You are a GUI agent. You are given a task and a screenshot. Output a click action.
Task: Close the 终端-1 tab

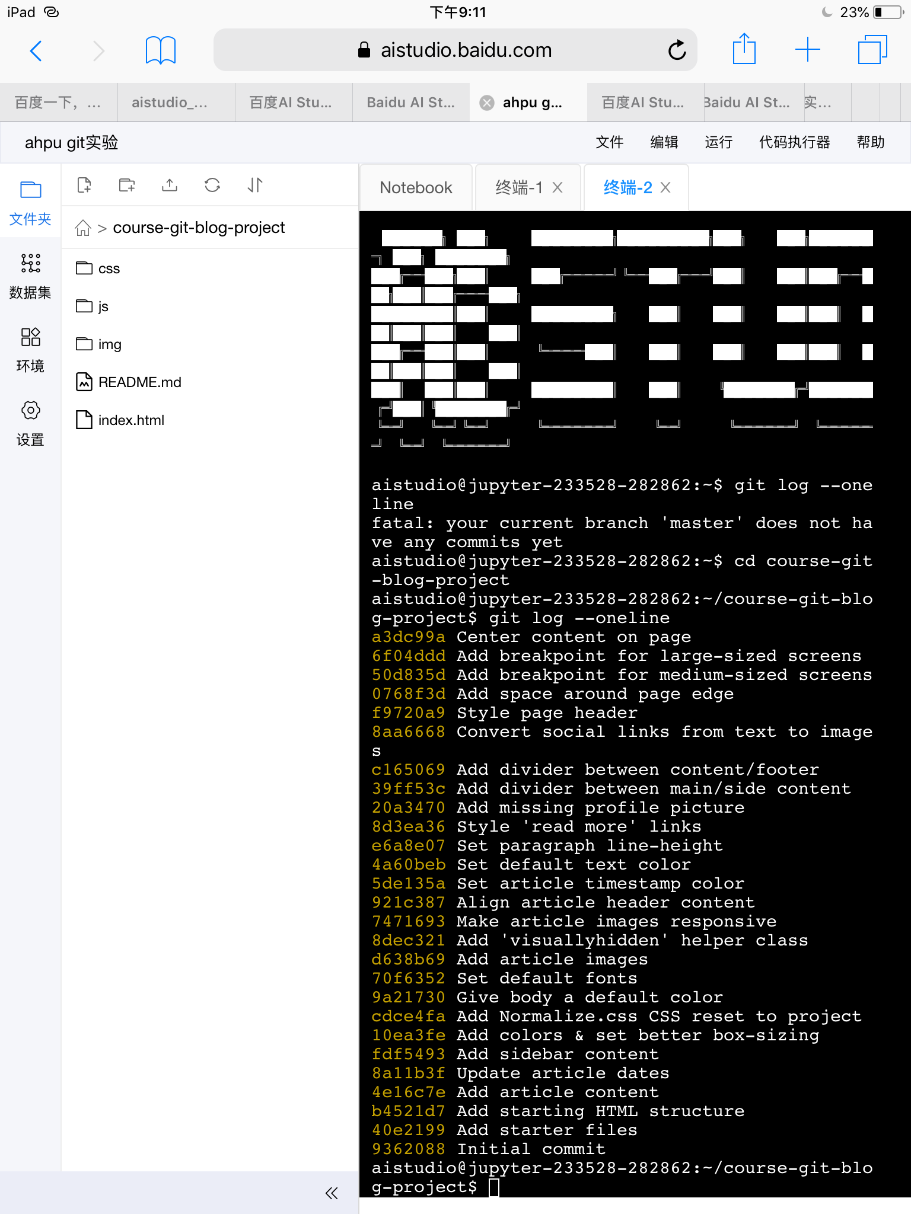click(x=558, y=188)
